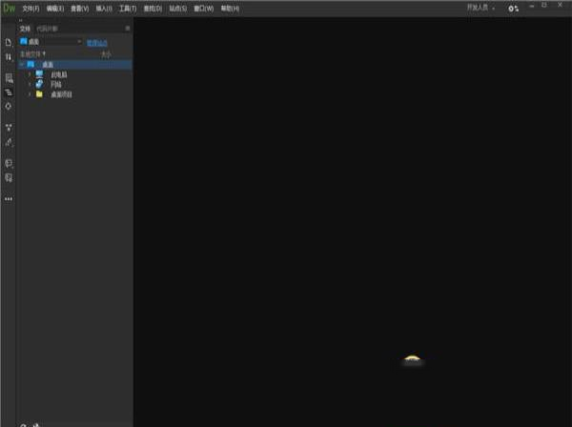
Task: Open the 工具(T) menu
Action: [128, 9]
